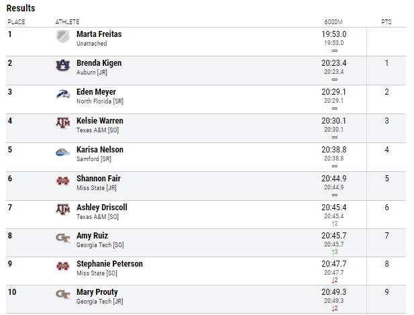Screen dimensions: 414x315
Task: Click Ashley Driscoll's Texas A&M logo
Action: tap(62, 210)
